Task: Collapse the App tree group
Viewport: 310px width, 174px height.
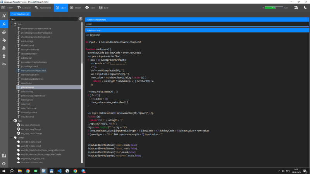Action: (11, 121)
